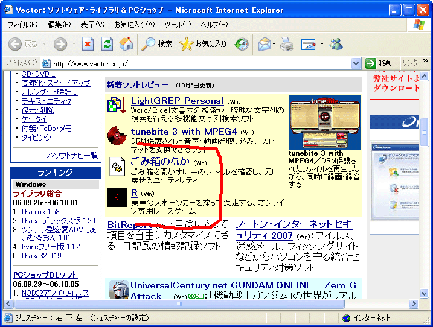Click right sidebar cleanup software thumbnail
433x327 pixels.
tap(394, 181)
